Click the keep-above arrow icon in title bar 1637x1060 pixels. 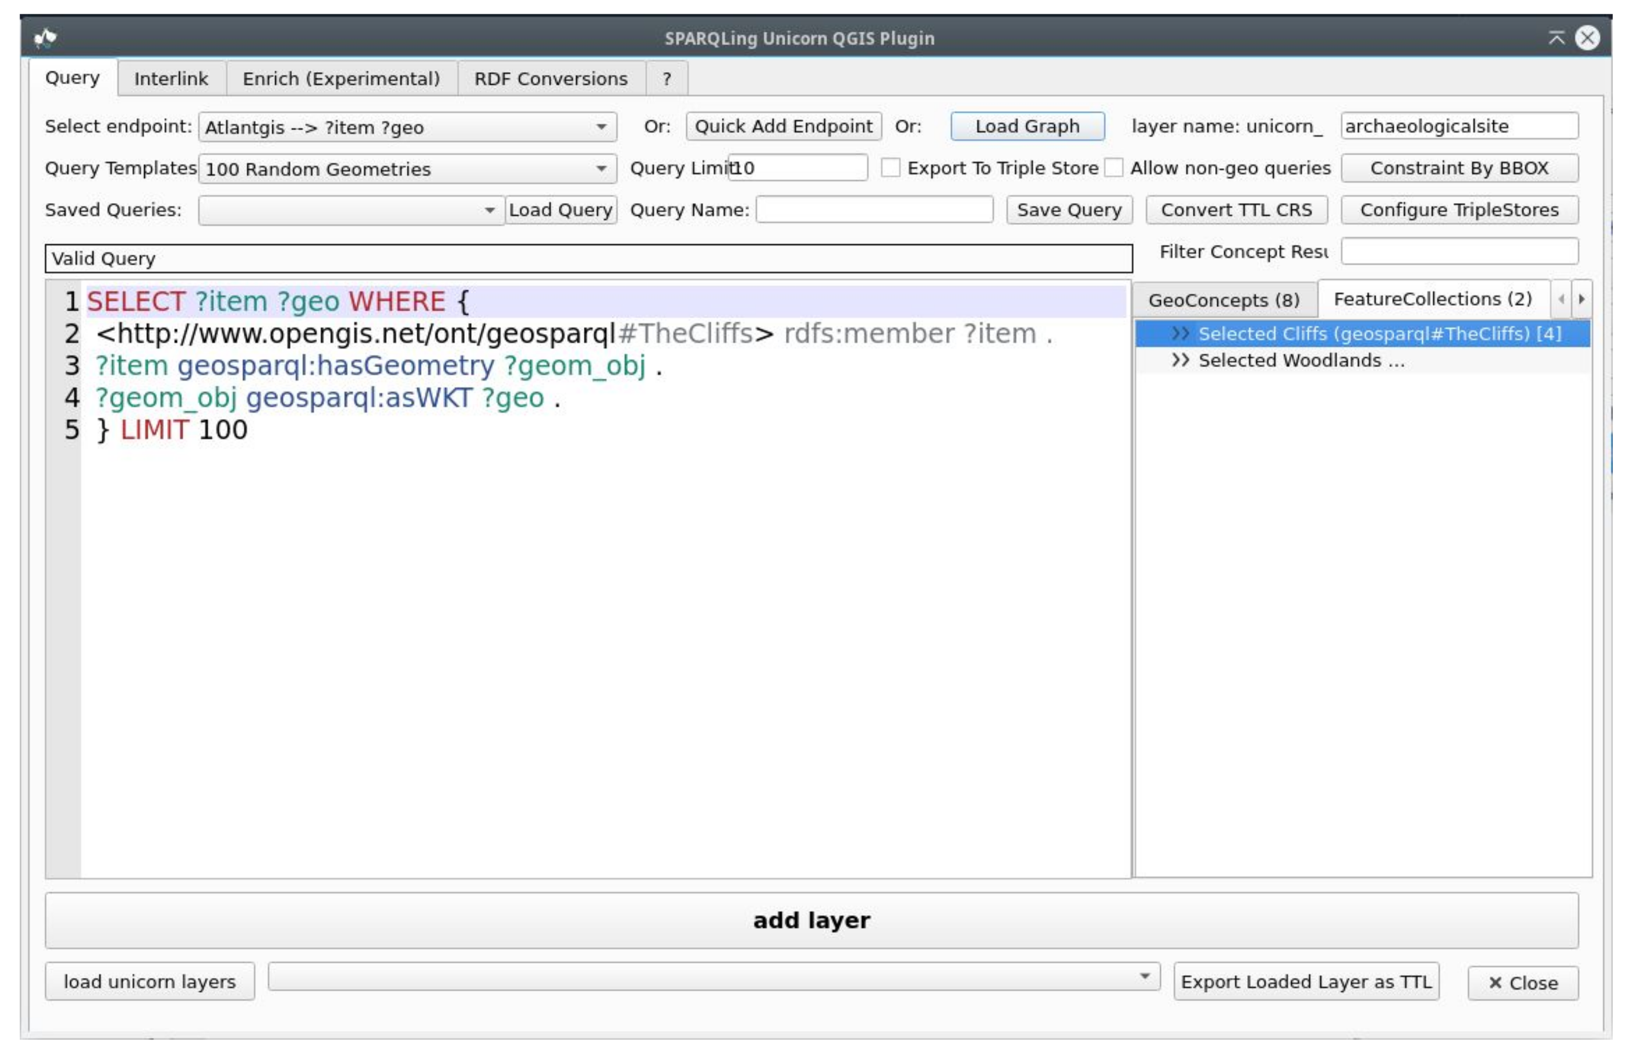pos(1556,37)
